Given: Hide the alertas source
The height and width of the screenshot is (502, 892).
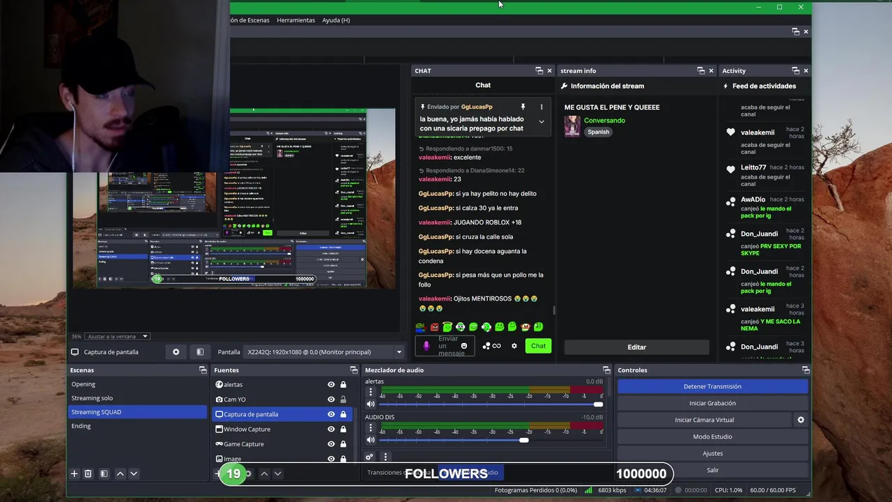Looking at the screenshot, I should point(331,385).
